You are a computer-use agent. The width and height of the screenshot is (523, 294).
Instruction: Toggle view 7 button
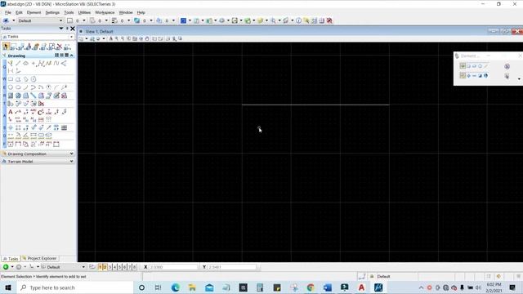pos(129,267)
